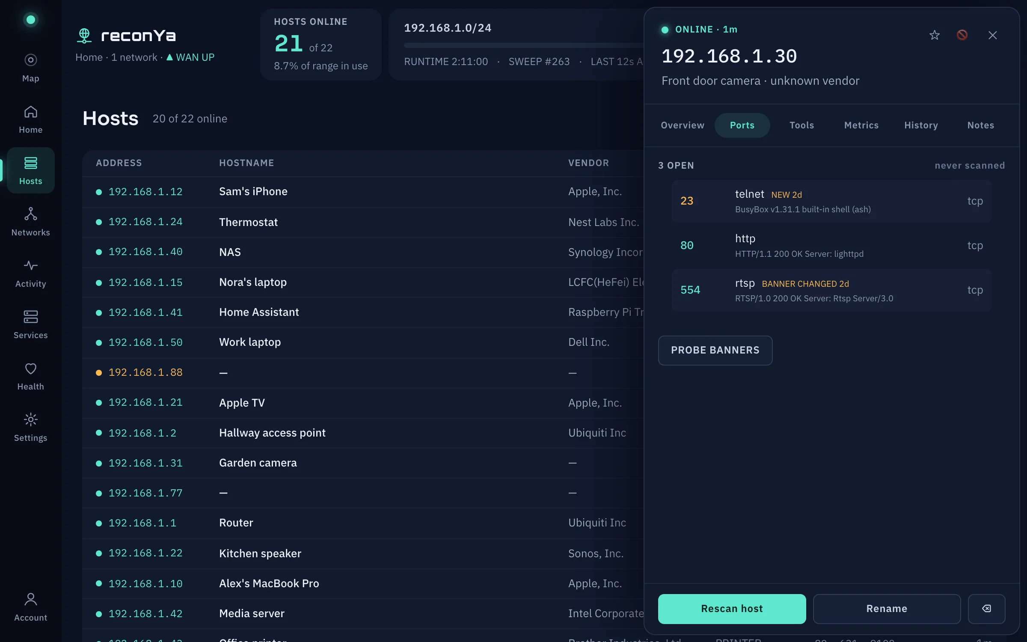This screenshot has height=642, width=1027.
Task: Switch to the History tab
Action: (921, 125)
